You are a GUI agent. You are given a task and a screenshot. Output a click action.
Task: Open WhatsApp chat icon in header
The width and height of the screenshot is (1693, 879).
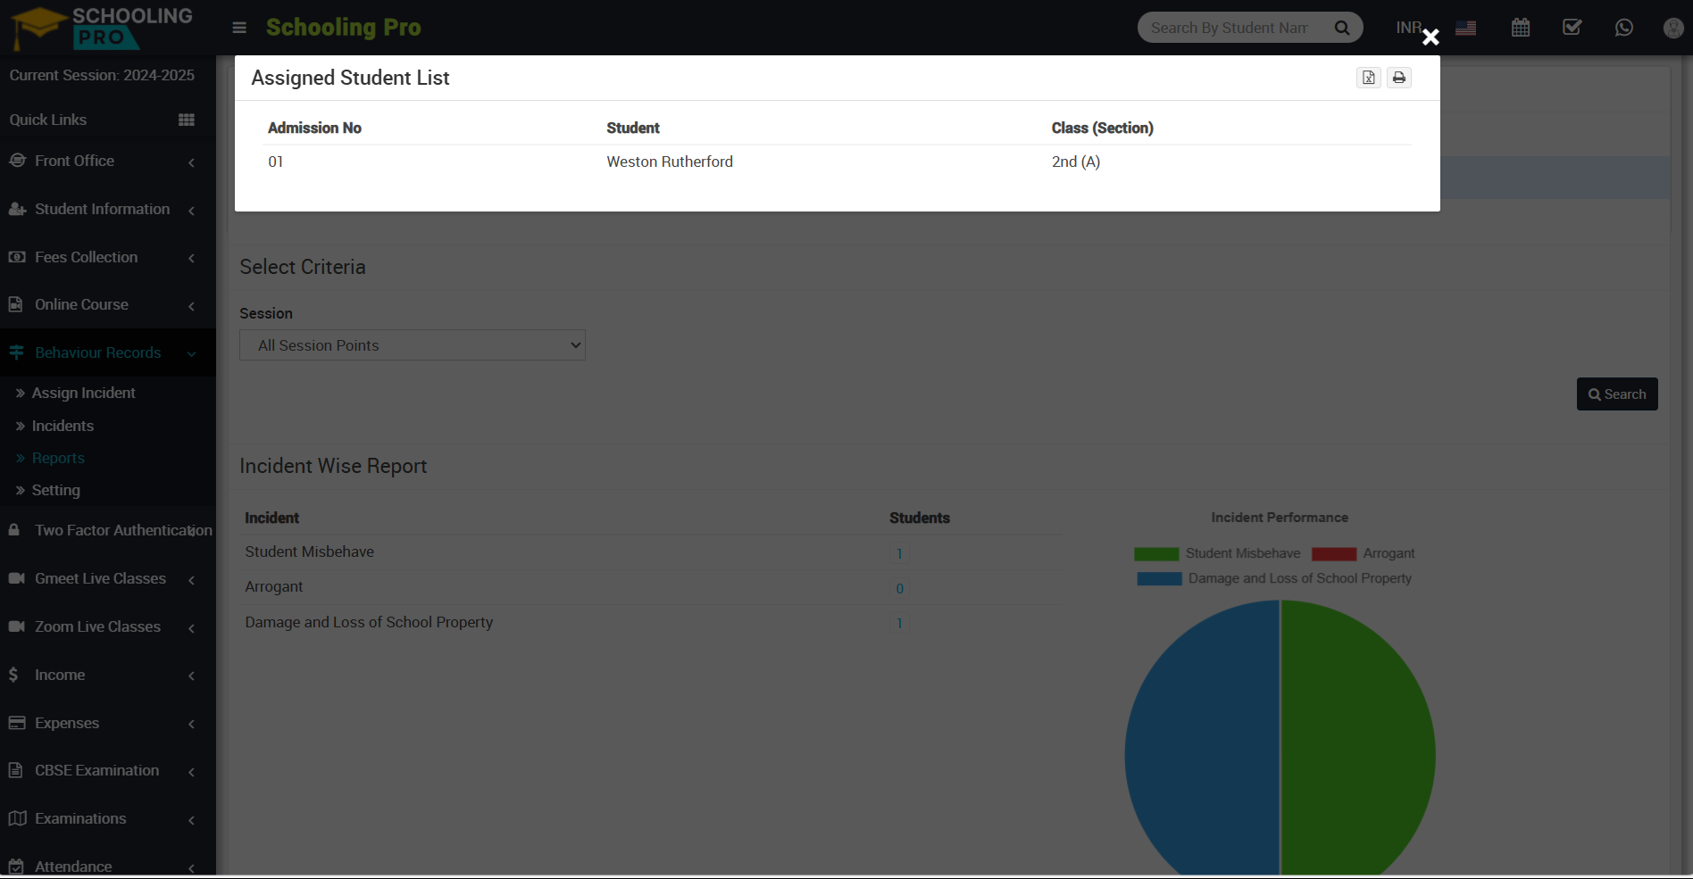click(x=1624, y=28)
